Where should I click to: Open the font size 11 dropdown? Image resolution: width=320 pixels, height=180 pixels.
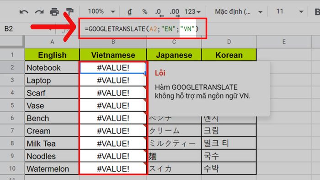click(x=289, y=11)
